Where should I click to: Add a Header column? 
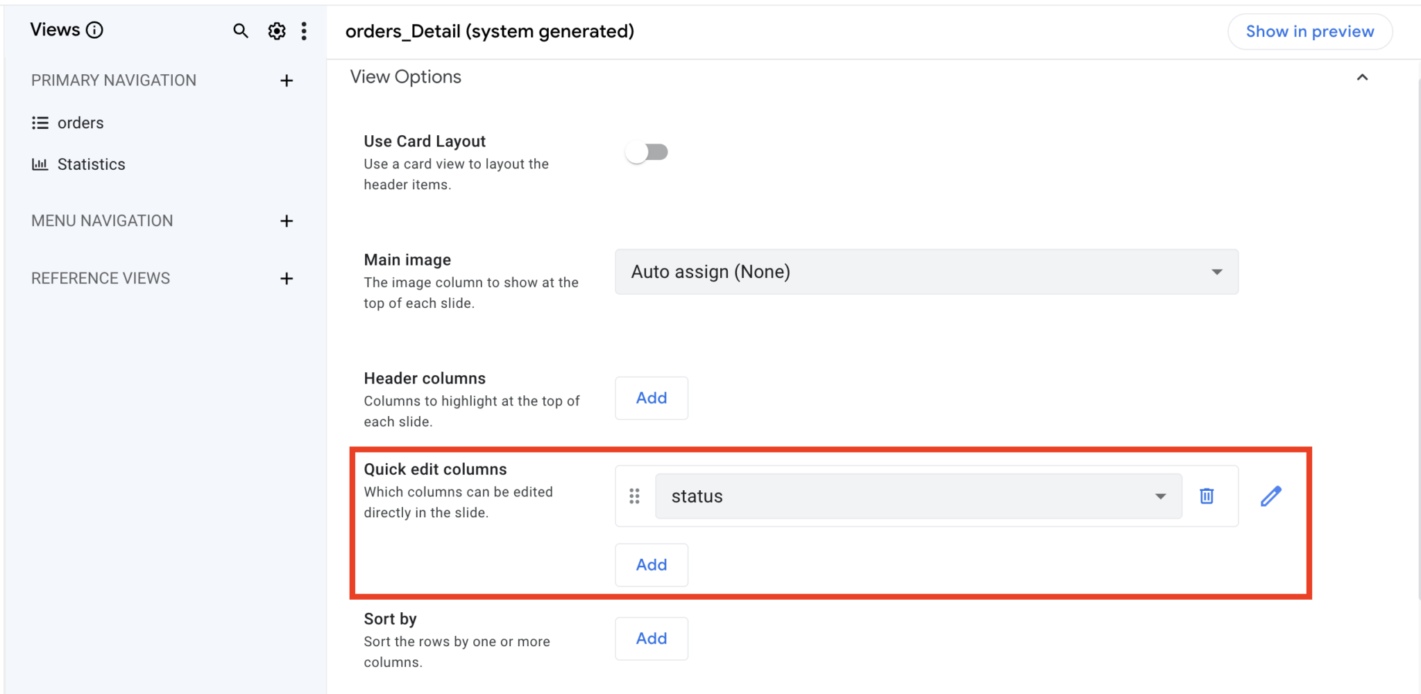click(x=651, y=398)
